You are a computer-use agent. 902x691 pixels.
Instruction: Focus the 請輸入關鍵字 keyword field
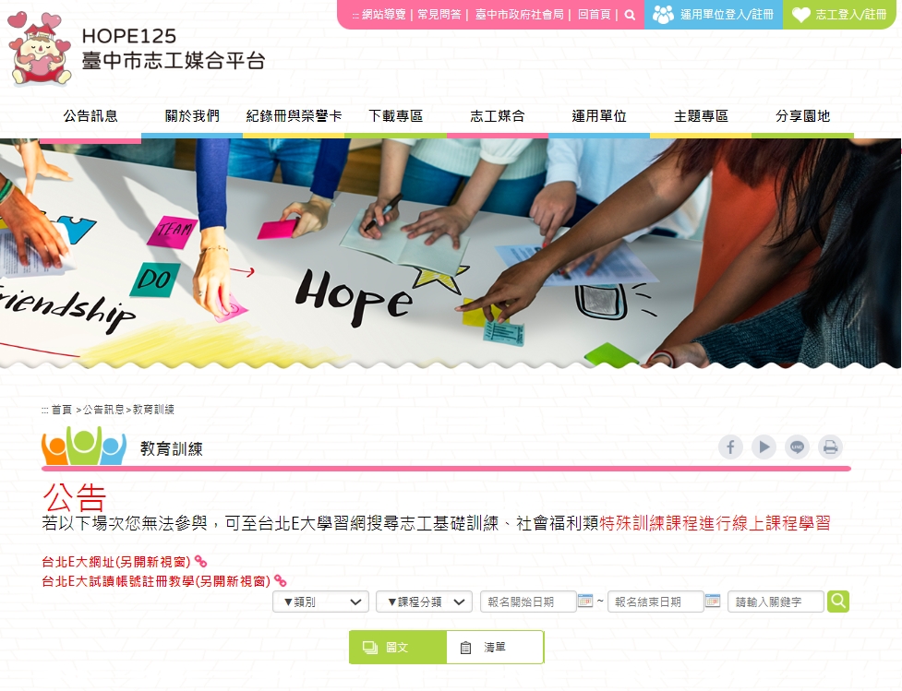tap(776, 602)
